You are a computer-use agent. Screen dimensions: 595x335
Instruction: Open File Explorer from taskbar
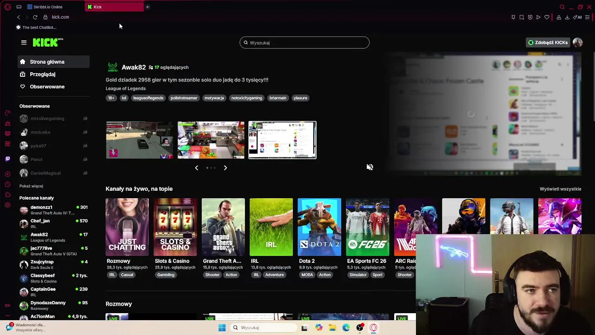[332, 328]
